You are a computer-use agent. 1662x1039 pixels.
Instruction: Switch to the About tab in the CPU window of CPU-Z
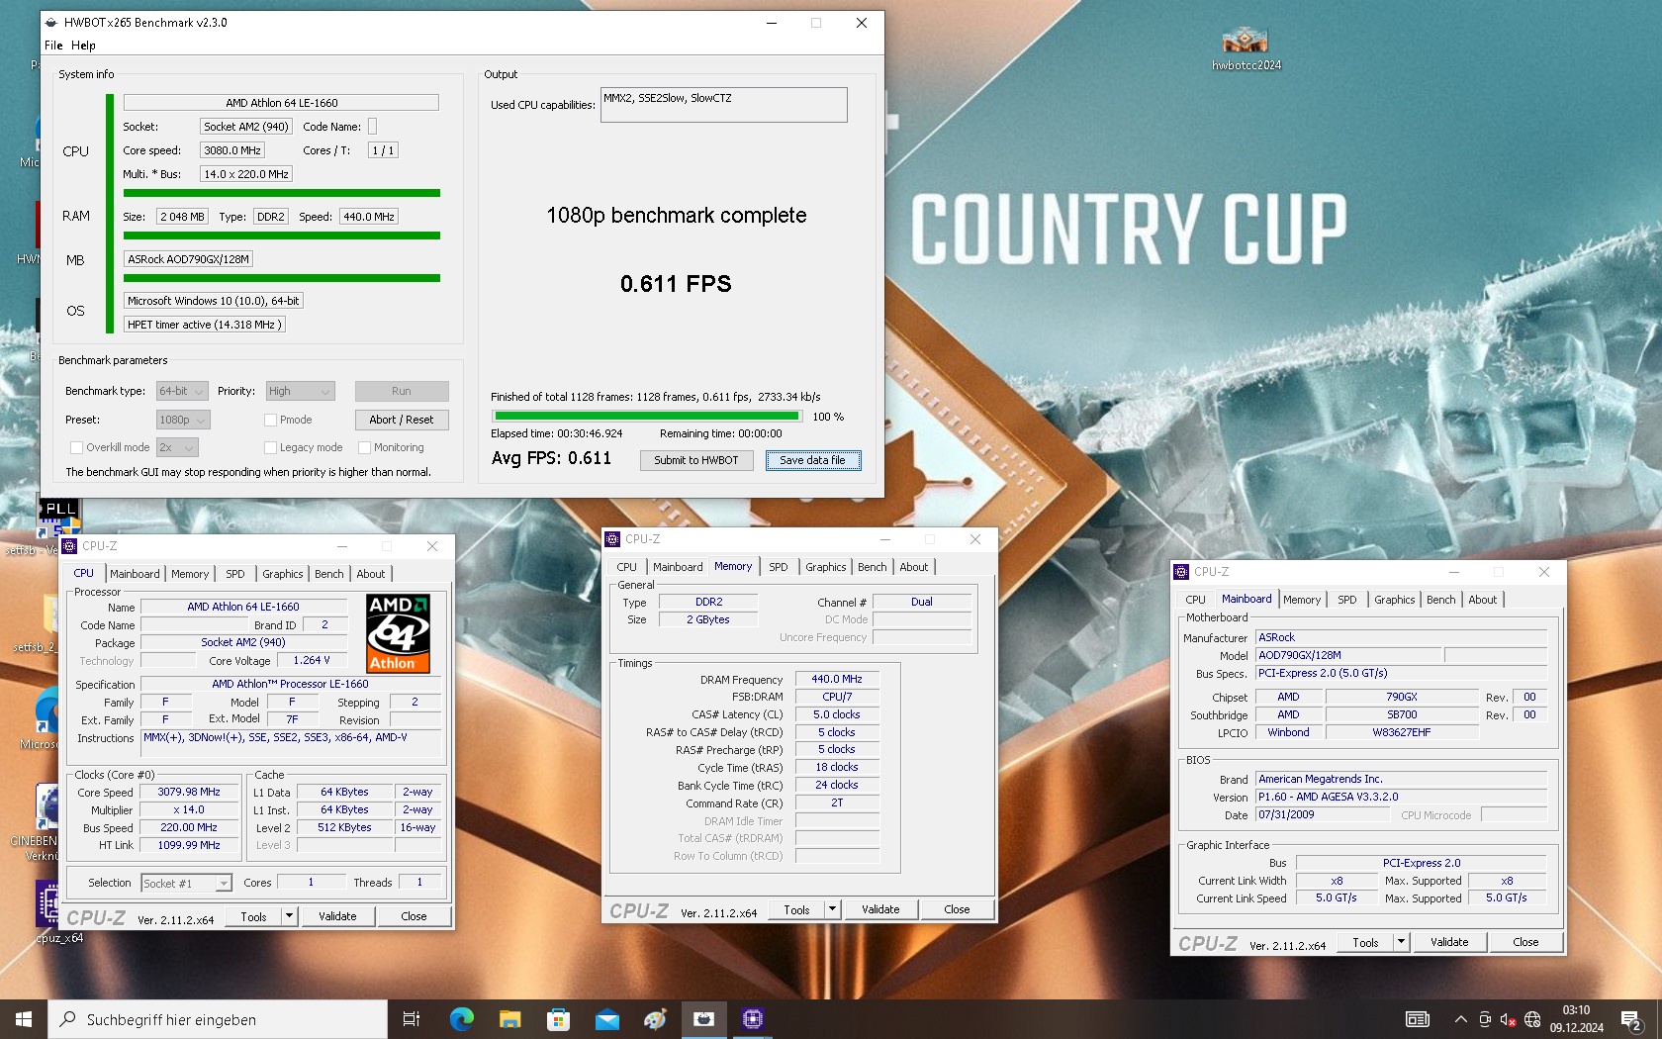click(371, 574)
